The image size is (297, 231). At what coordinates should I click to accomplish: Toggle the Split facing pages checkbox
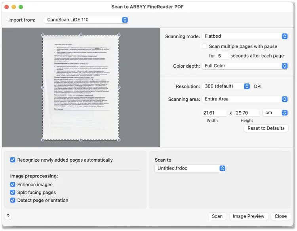13,193
